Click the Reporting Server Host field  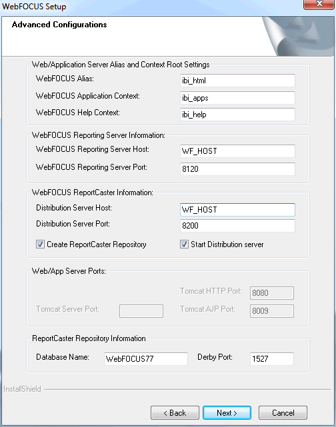pos(237,151)
